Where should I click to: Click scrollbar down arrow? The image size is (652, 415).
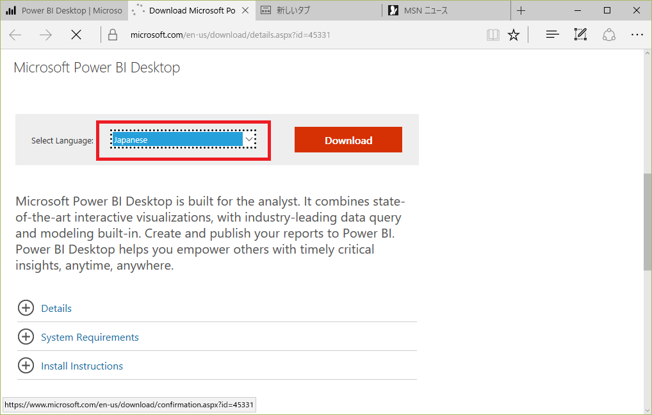tap(648, 410)
